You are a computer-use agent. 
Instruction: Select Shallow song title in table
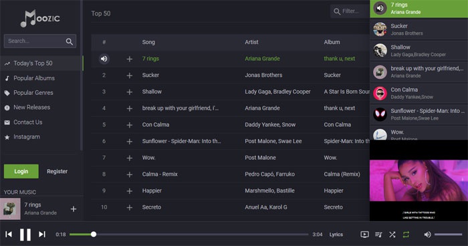pyautogui.click(x=152, y=92)
